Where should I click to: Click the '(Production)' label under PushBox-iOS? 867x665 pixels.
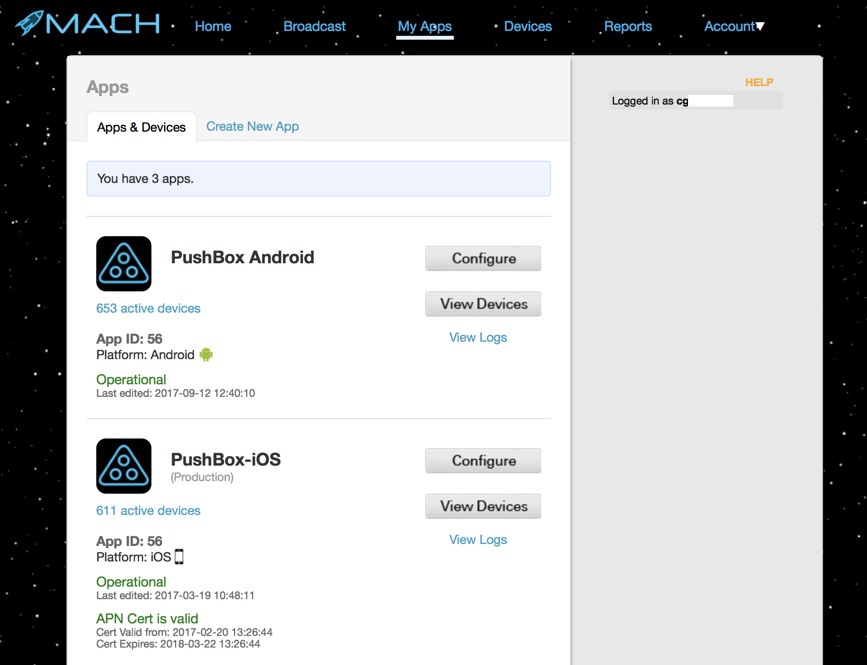click(202, 477)
